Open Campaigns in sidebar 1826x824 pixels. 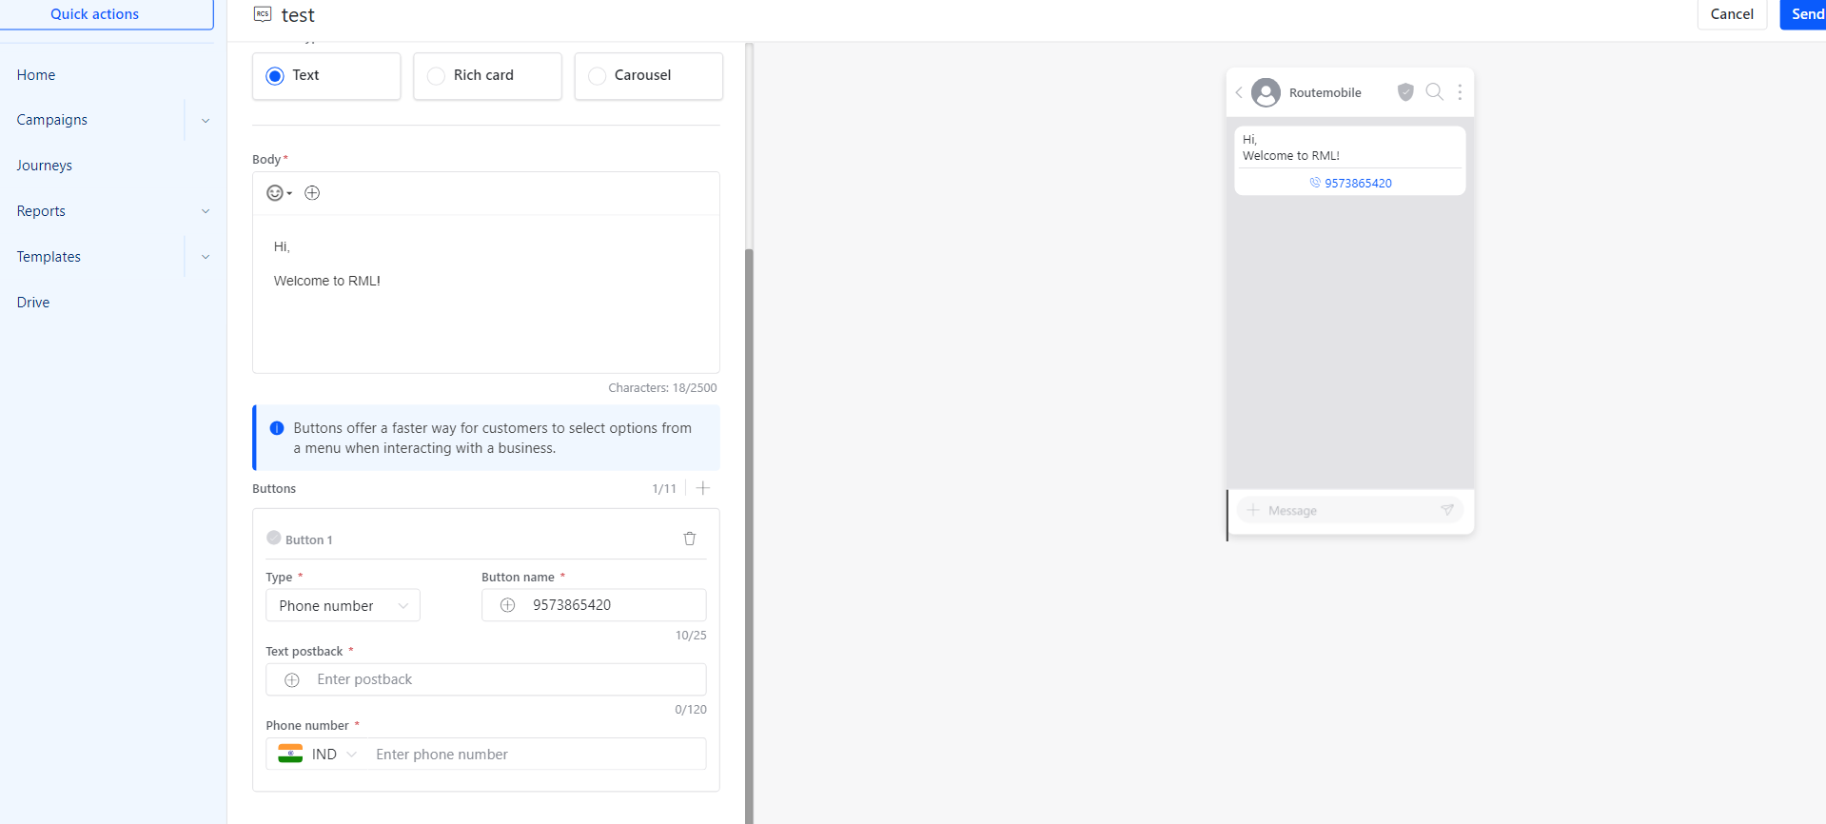[52, 120]
